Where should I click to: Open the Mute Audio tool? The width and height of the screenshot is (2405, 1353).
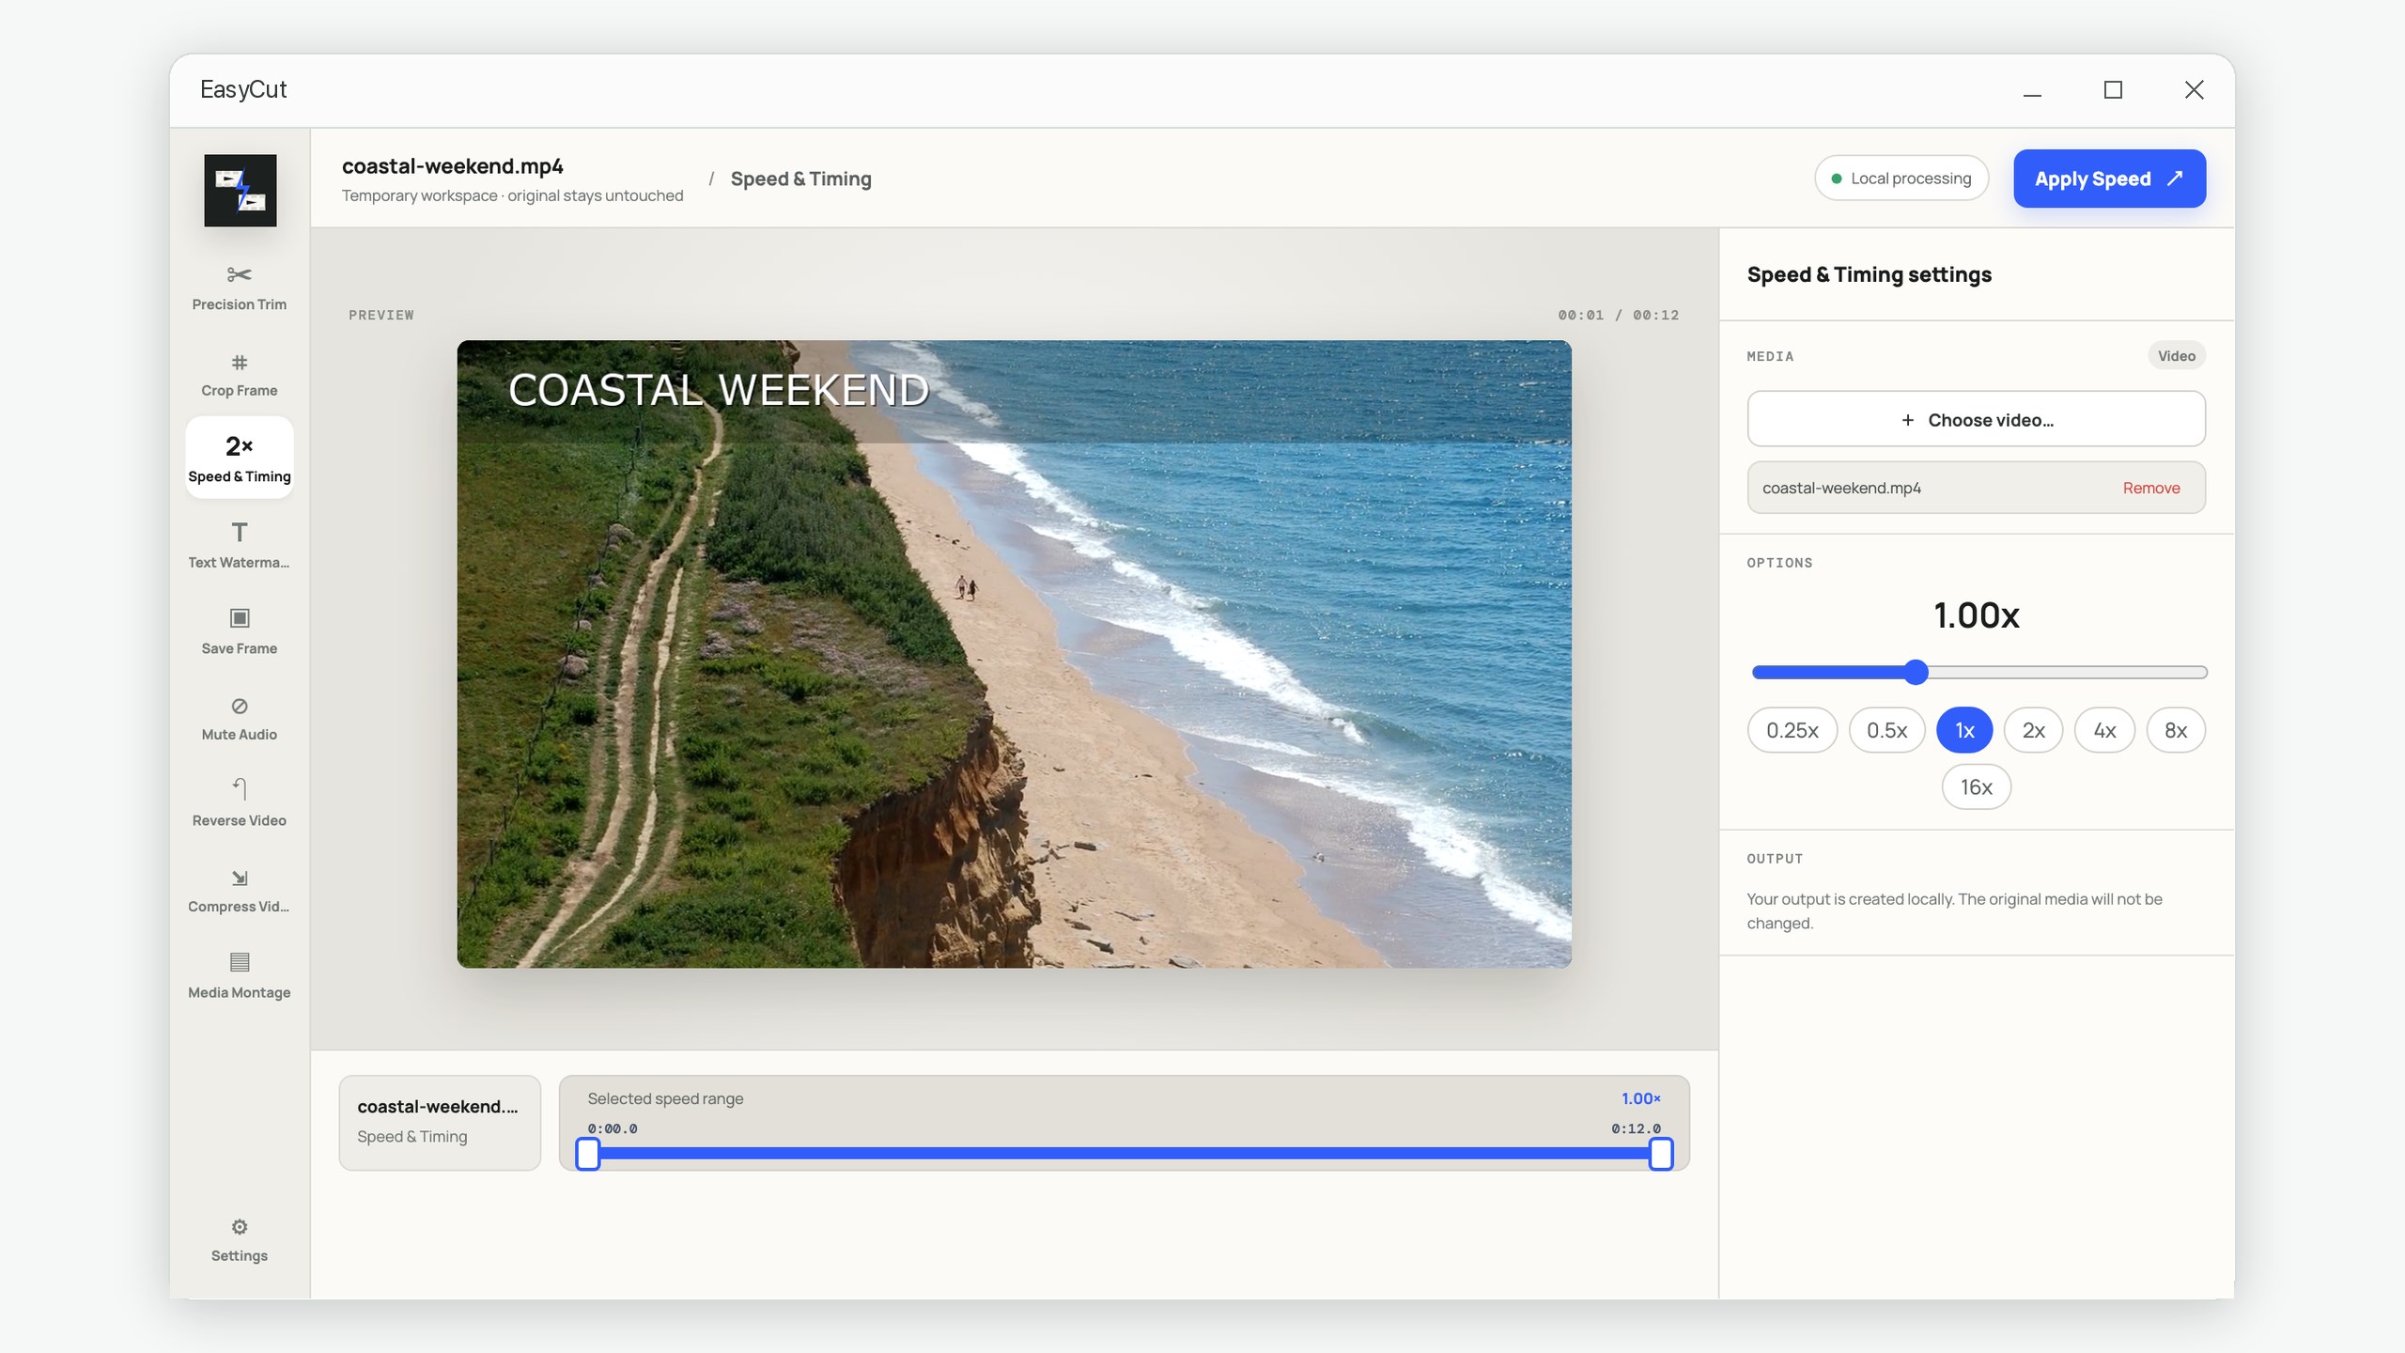click(x=239, y=718)
